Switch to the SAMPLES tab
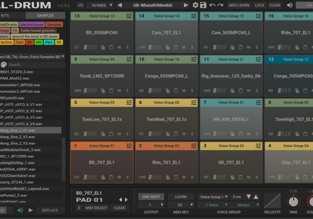Screen dimensions: 313x219 coord(45,16)
